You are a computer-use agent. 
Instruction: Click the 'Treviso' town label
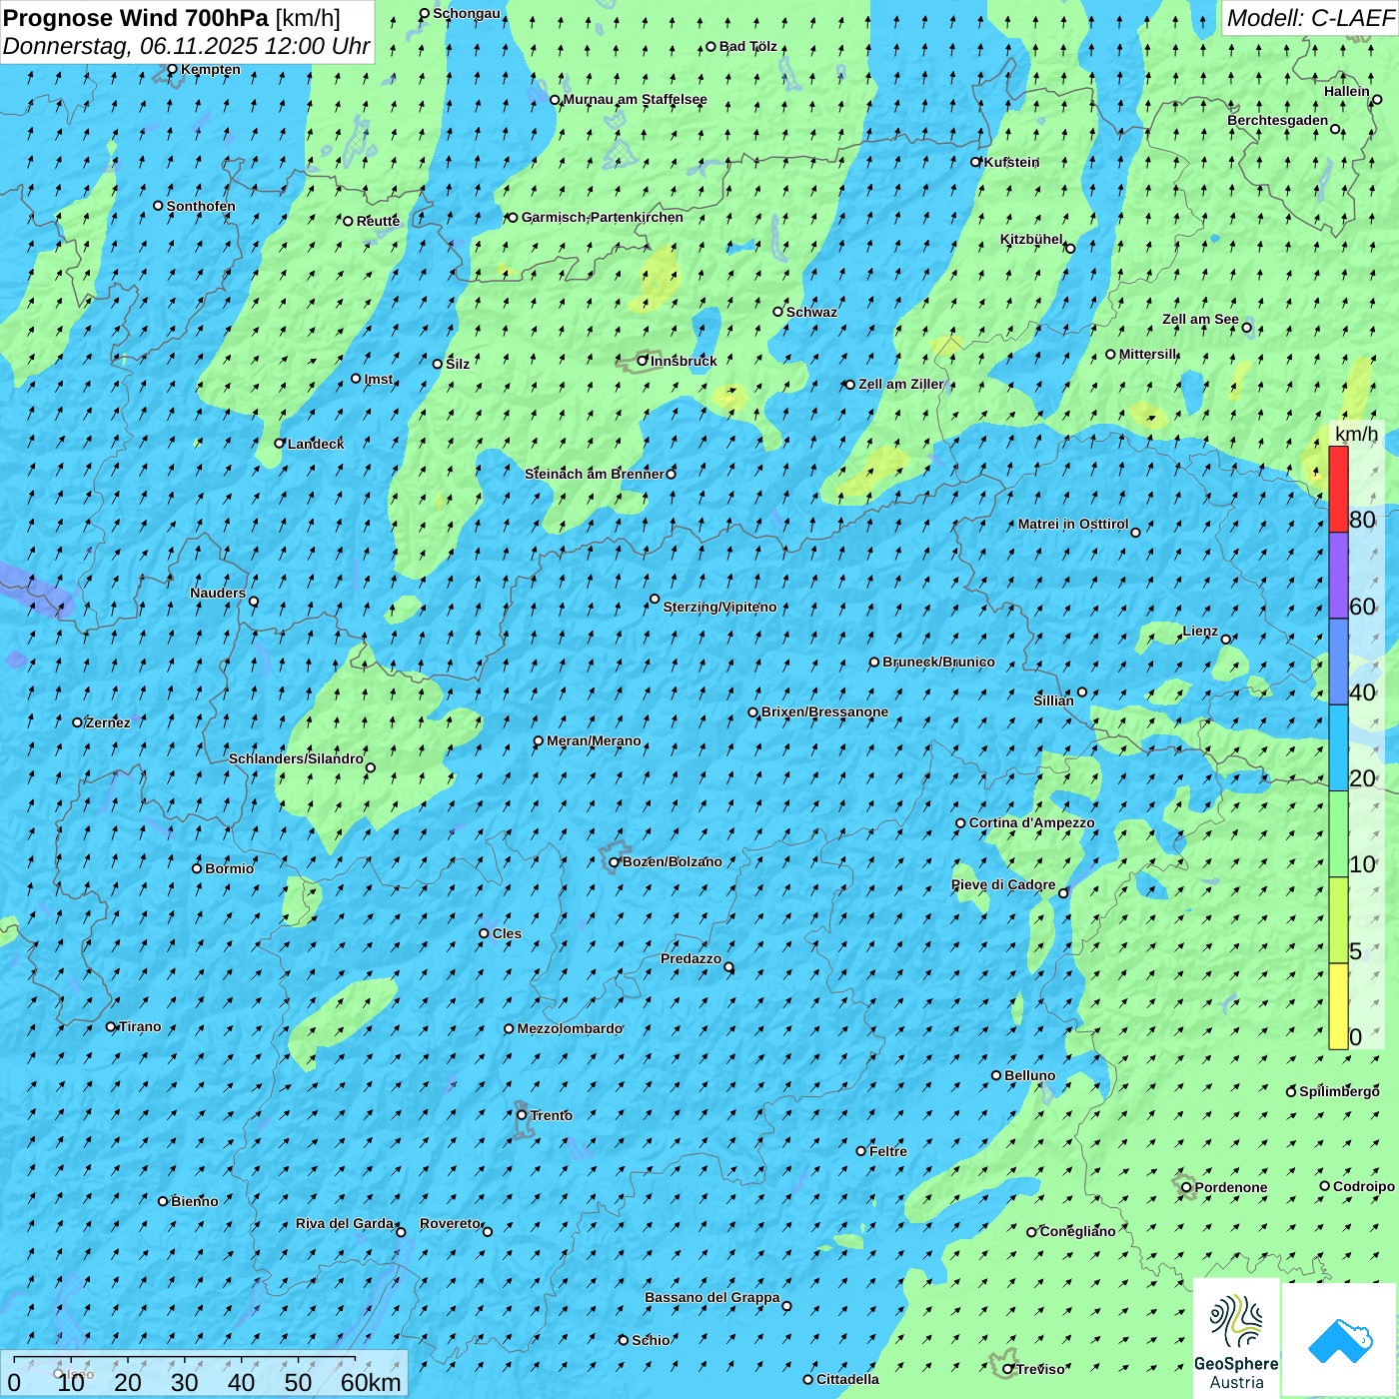tap(1040, 1369)
